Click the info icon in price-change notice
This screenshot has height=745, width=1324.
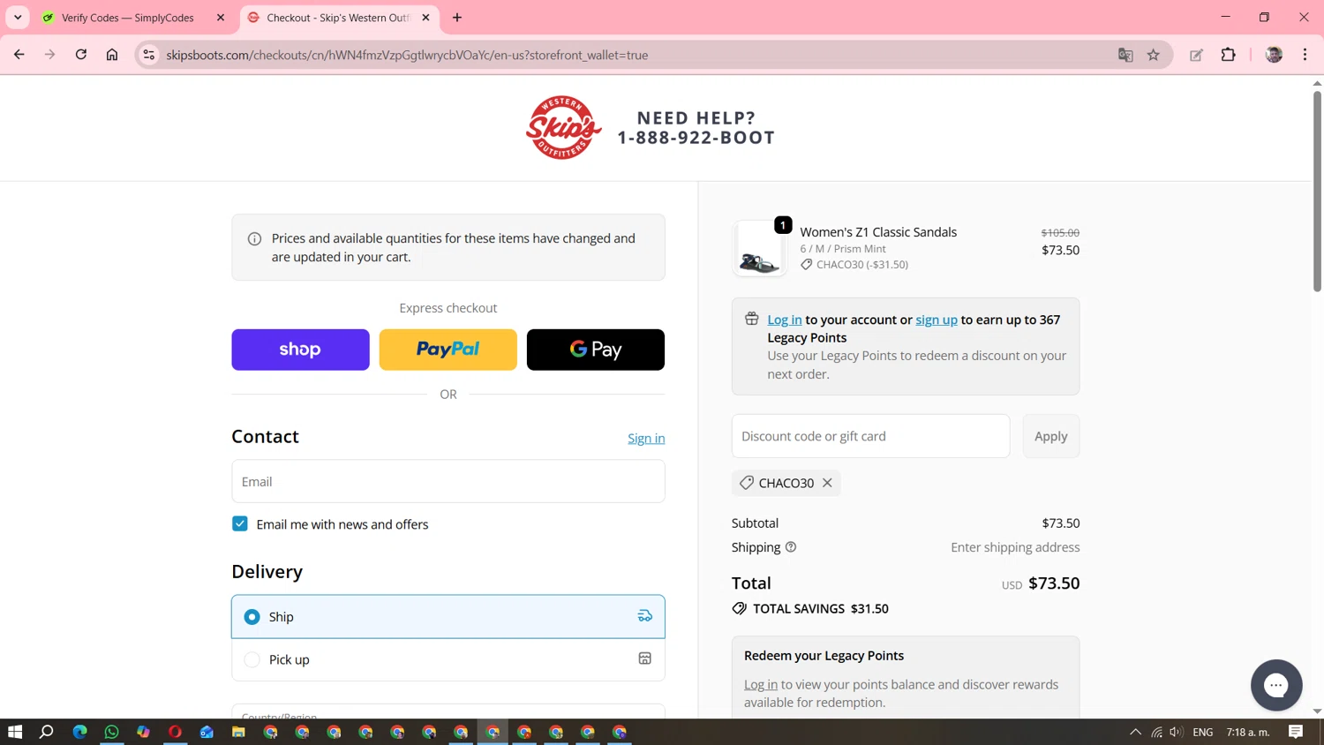(254, 239)
